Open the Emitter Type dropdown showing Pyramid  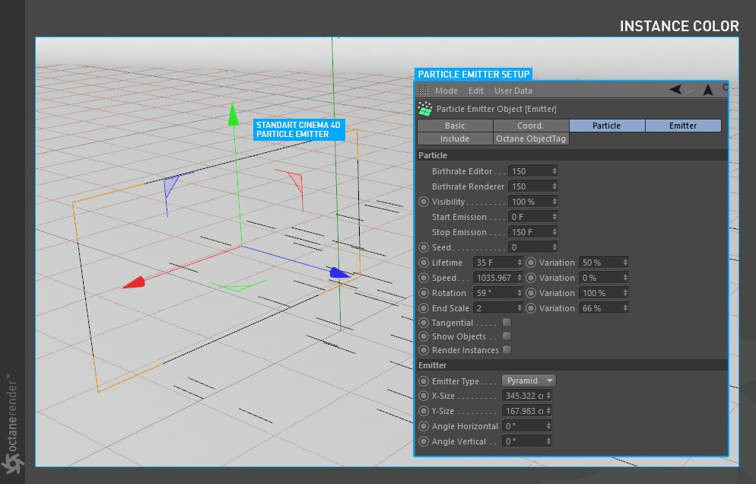528,381
